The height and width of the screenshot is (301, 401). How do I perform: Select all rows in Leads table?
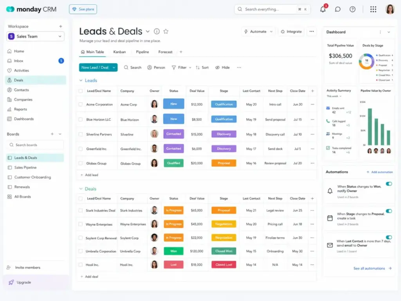click(81, 91)
